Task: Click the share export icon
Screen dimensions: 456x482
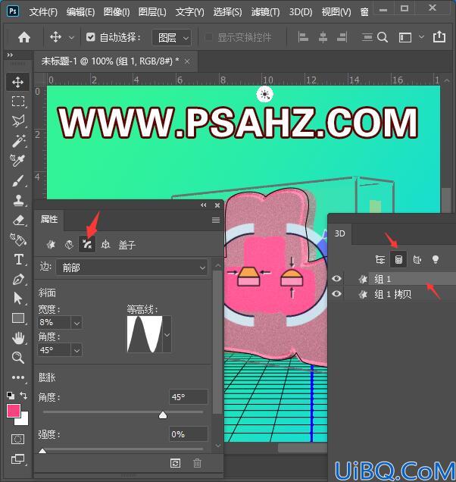Action: click(439, 37)
